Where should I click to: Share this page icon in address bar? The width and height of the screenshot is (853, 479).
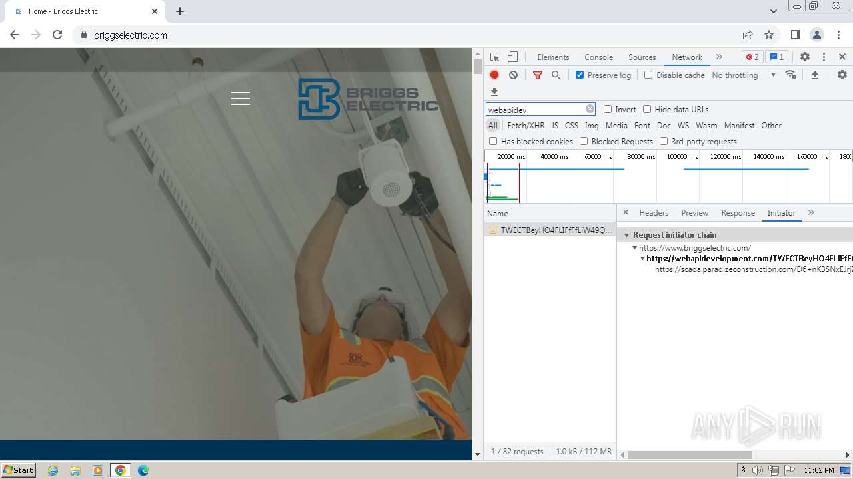coord(748,35)
